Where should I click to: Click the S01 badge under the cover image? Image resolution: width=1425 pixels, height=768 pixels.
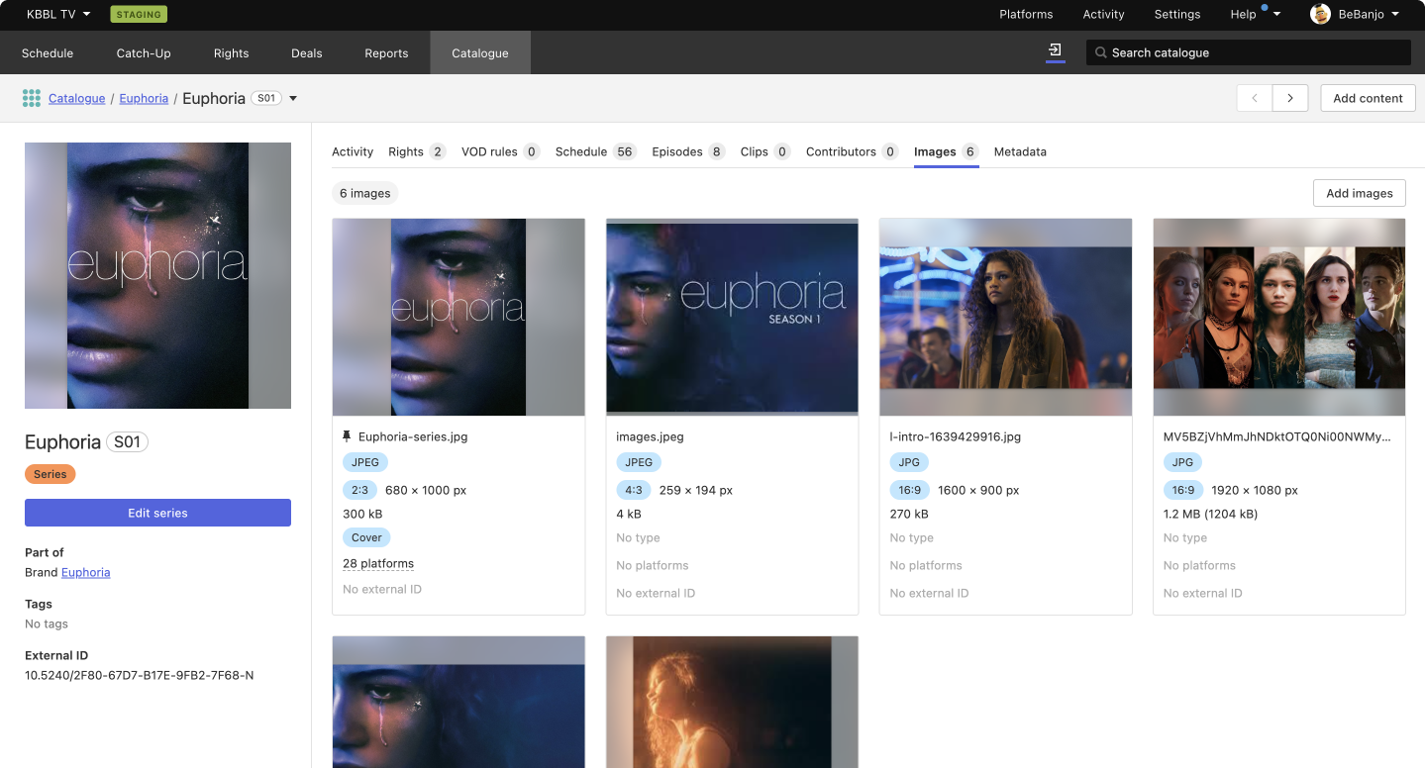click(x=127, y=442)
